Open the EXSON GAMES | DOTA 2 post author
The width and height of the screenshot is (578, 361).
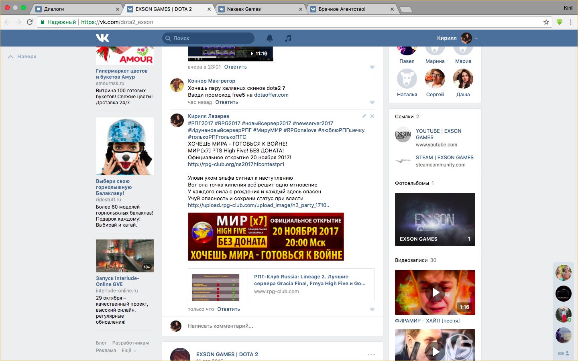[x=227, y=355]
